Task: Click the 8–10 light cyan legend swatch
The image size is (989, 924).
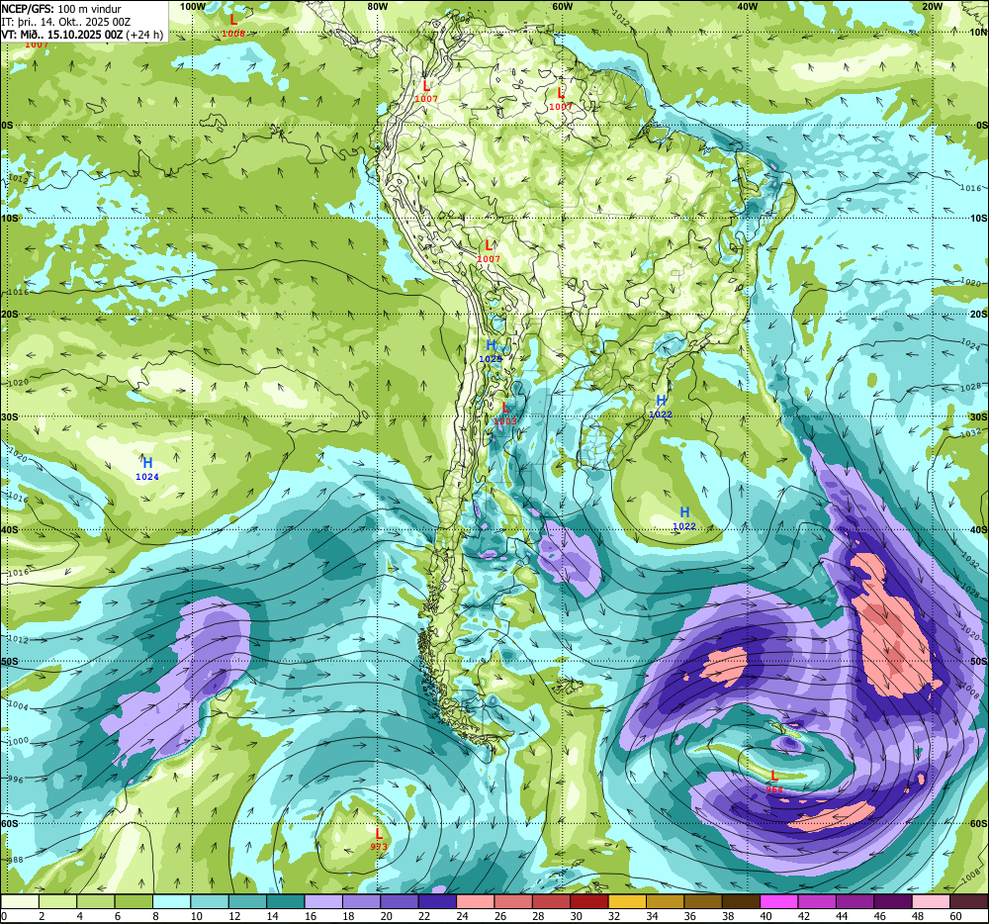Action: [x=171, y=901]
